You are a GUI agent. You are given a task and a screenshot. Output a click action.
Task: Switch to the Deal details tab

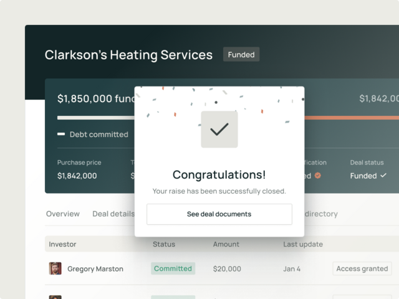coord(113,214)
